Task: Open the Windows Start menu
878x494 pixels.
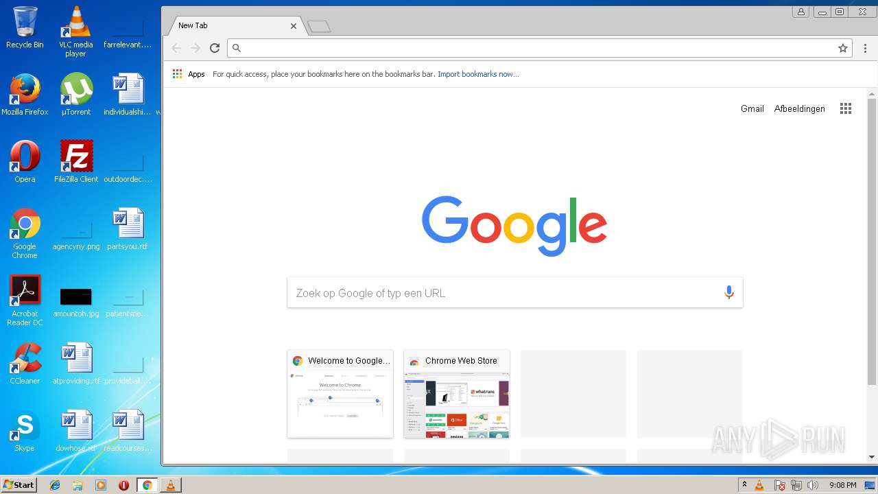Action: pyautogui.click(x=19, y=485)
